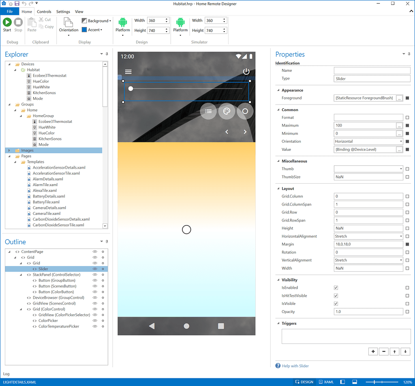Viewport: 415px width, 386px height.
Task: Open the Controls ribbon tab
Action: click(x=44, y=12)
